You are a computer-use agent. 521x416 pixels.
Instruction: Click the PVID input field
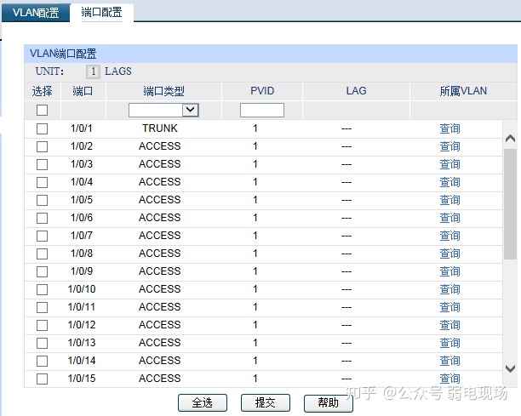261,110
